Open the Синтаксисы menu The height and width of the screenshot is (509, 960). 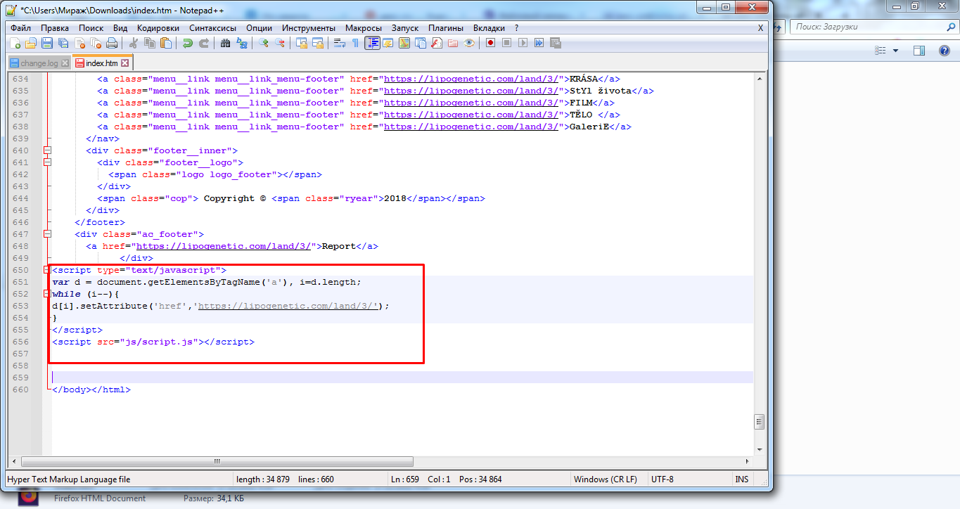212,28
